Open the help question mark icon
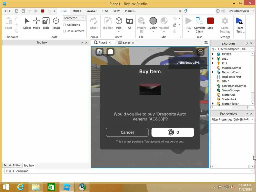 pyautogui.click(x=218, y=11)
